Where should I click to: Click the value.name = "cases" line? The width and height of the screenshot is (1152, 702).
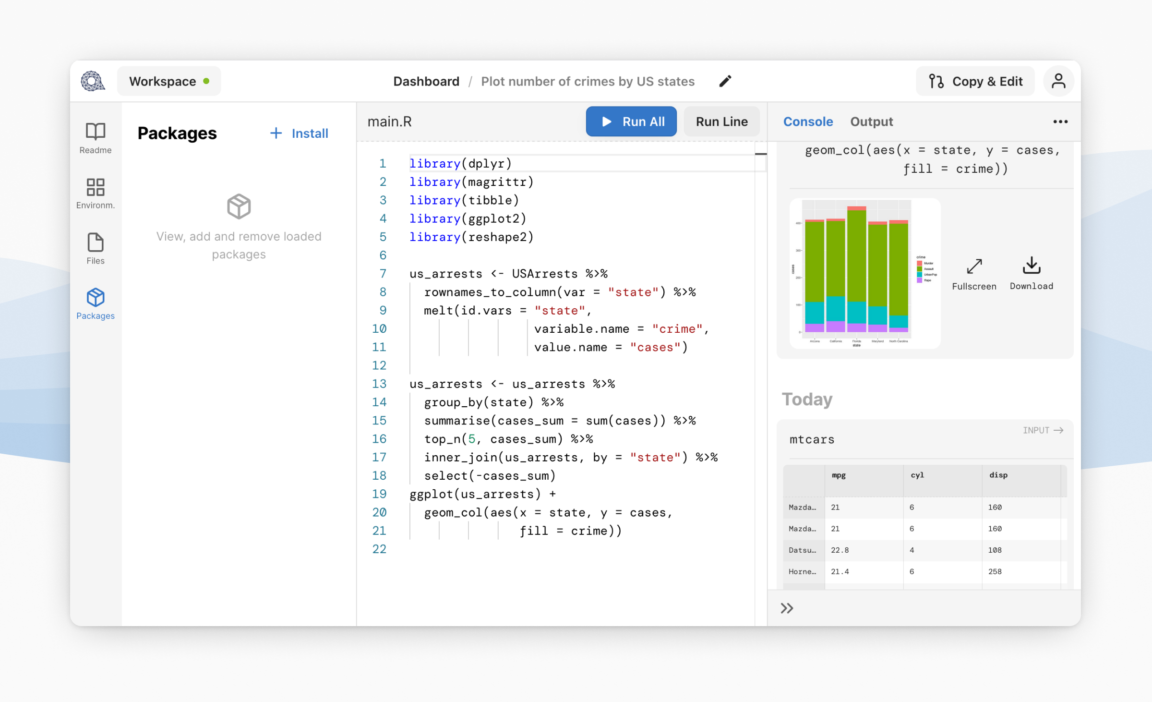point(611,347)
